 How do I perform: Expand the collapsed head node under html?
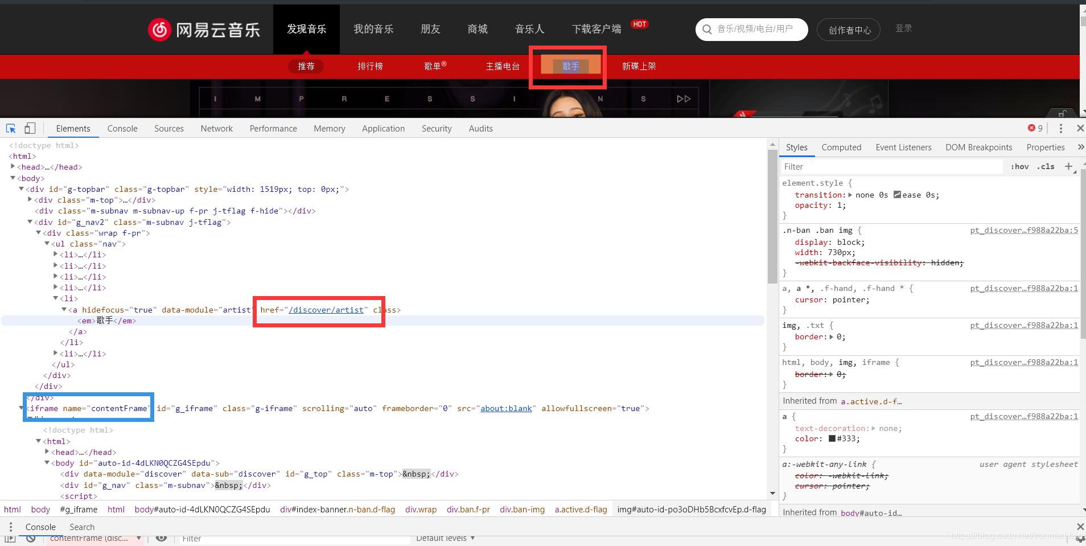click(13, 167)
